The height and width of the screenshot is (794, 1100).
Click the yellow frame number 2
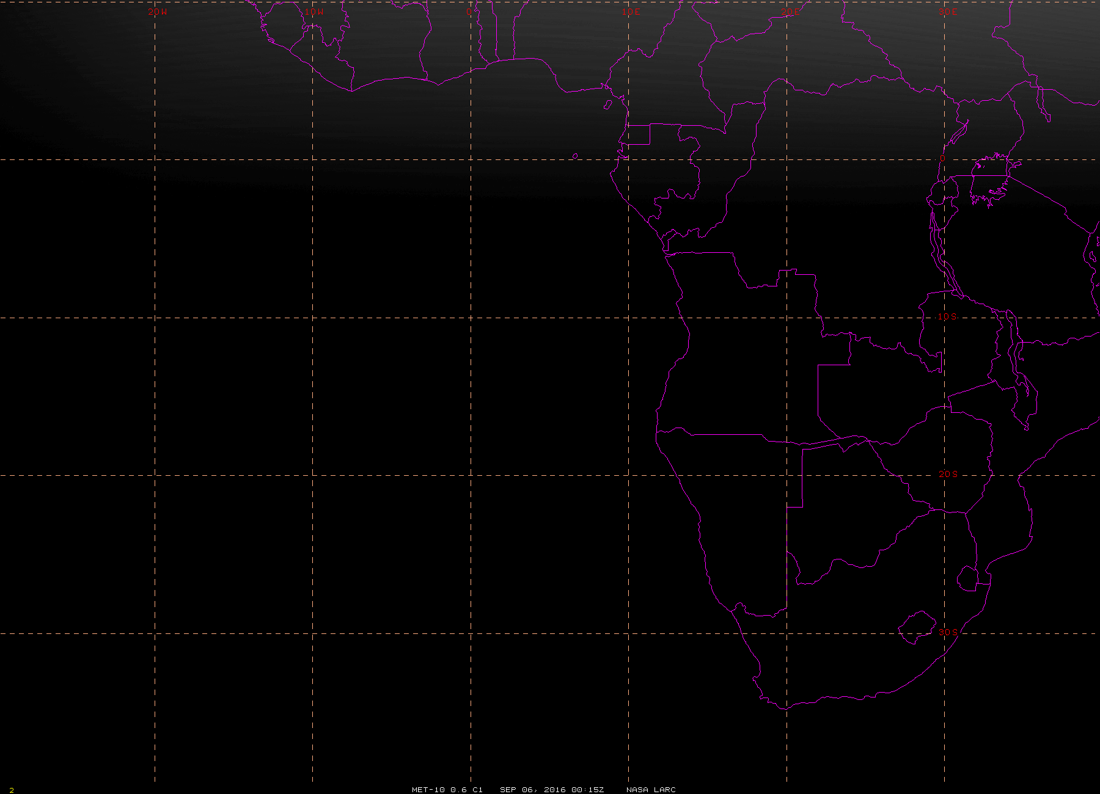pos(12,790)
